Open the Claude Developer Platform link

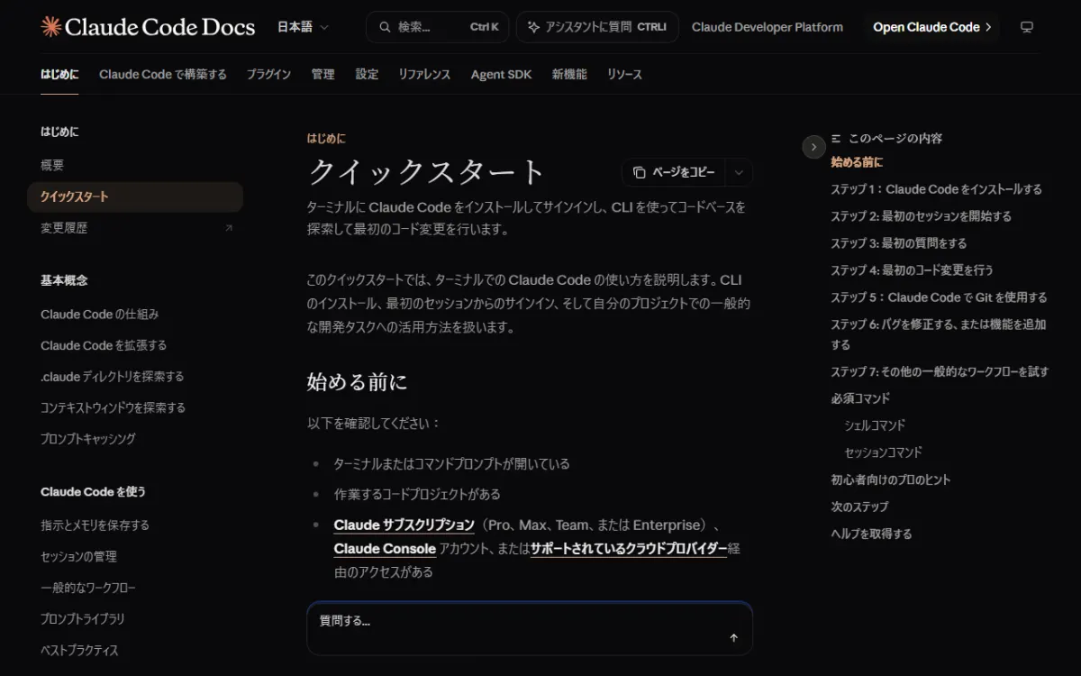[768, 27]
